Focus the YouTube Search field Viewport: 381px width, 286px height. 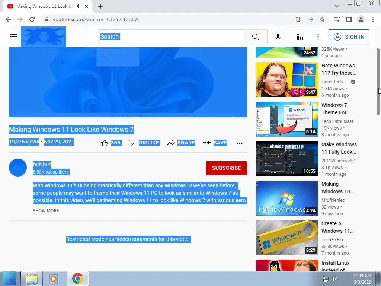171,37
